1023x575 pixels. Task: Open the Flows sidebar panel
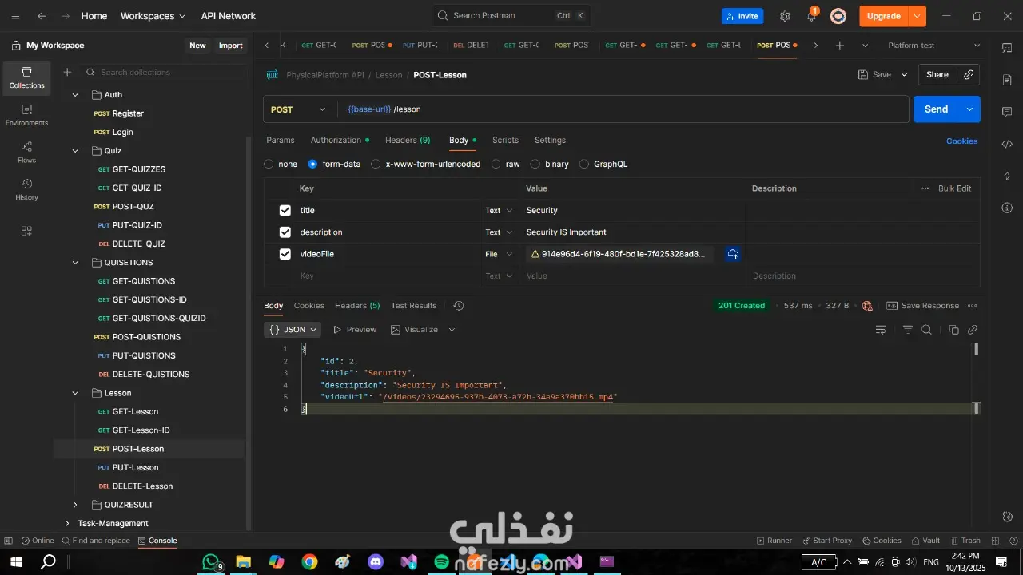(26, 153)
